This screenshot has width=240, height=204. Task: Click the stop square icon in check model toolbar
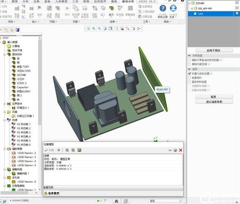tap(58, 150)
